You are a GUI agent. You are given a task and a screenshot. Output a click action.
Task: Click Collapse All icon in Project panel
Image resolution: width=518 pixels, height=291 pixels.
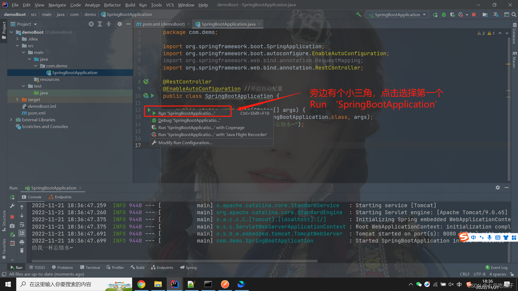[109, 24]
